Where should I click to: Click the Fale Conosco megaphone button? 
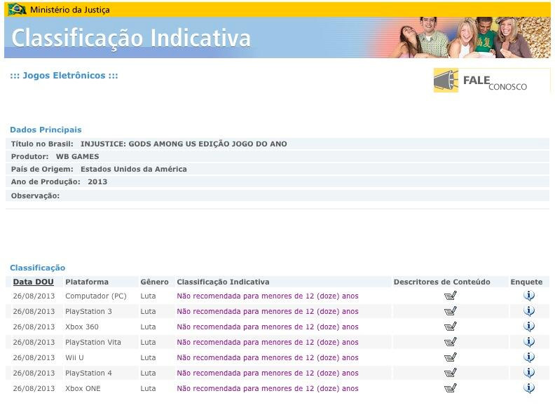(x=481, y=81)
